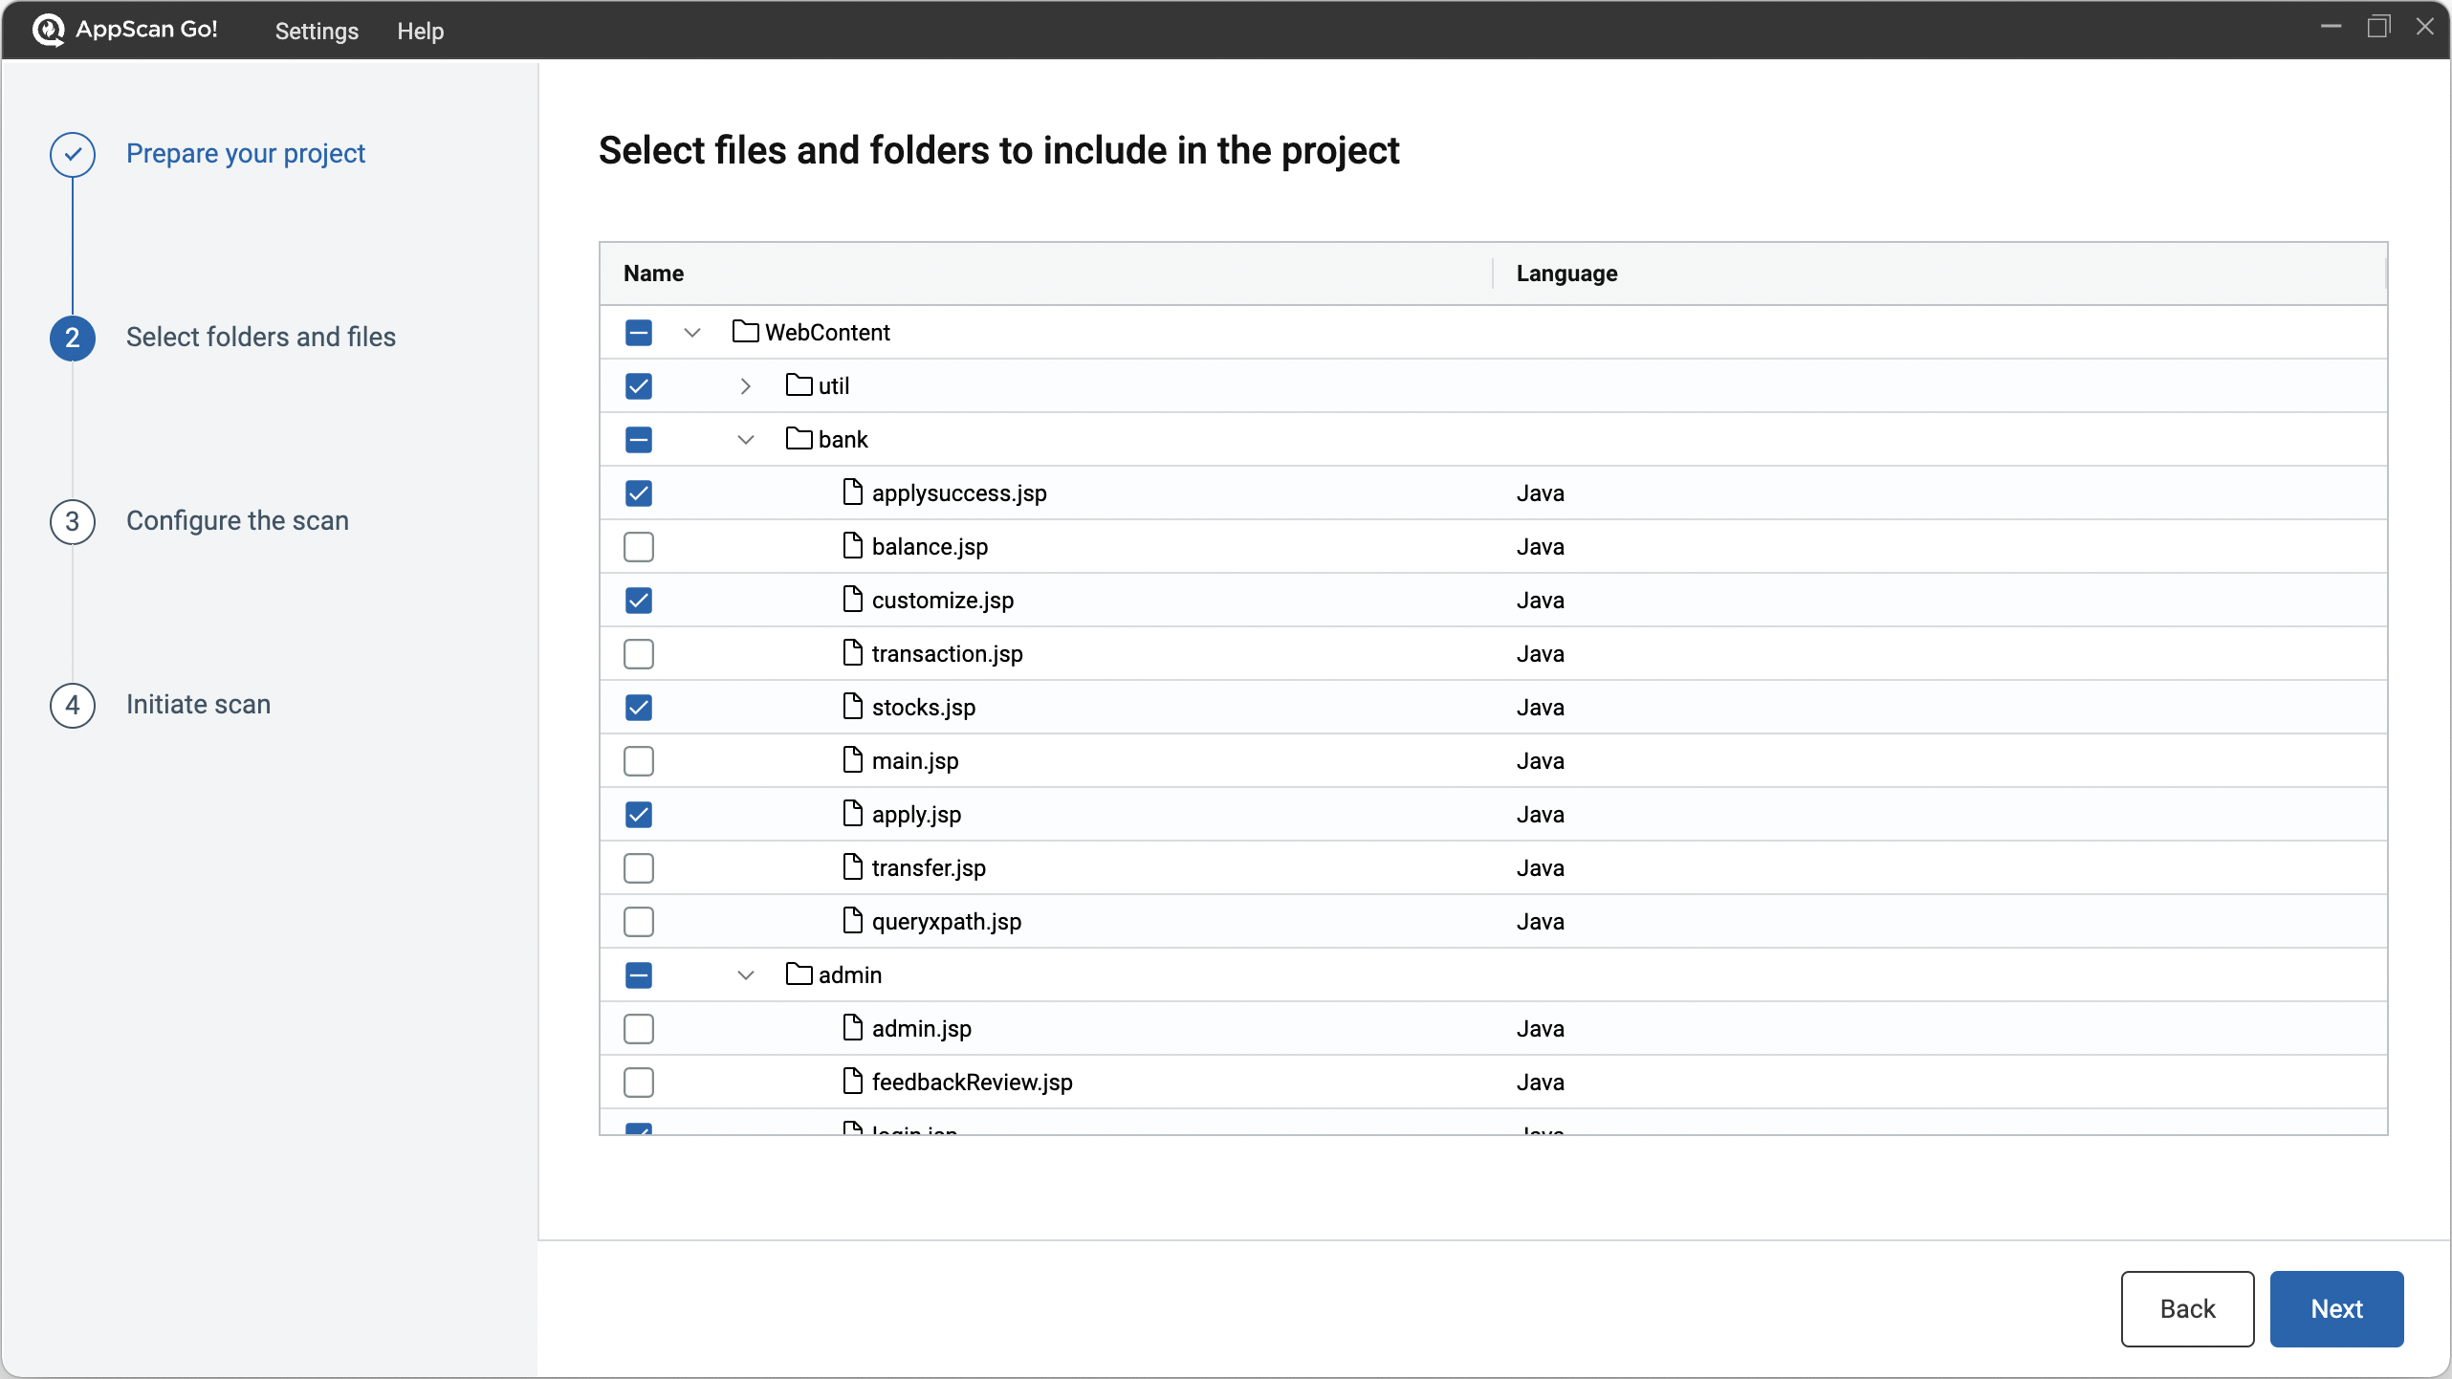Screen dimensions: 2452x1379
Task: Open the Settings menu
Action: click(317, 31)
